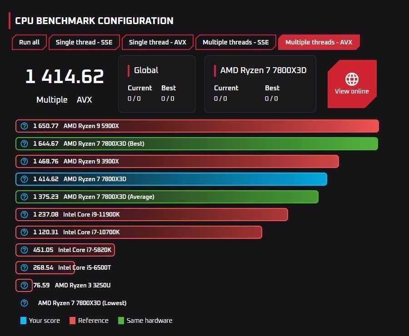Click the globe icon in View online
409x336 pixels.
tap(352, 79)
